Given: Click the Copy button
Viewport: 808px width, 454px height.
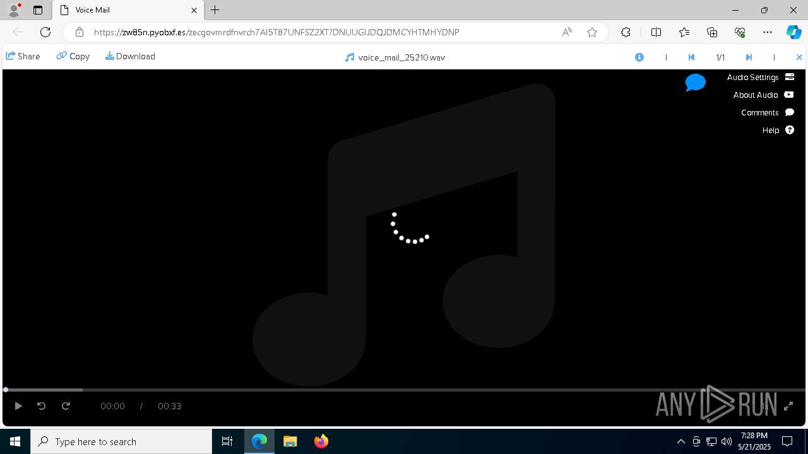Looking at the screenshot, I should [x=73, y=56].
